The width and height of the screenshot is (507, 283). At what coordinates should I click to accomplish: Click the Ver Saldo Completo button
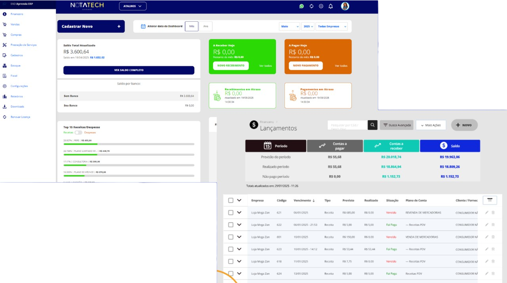point(129,70)
